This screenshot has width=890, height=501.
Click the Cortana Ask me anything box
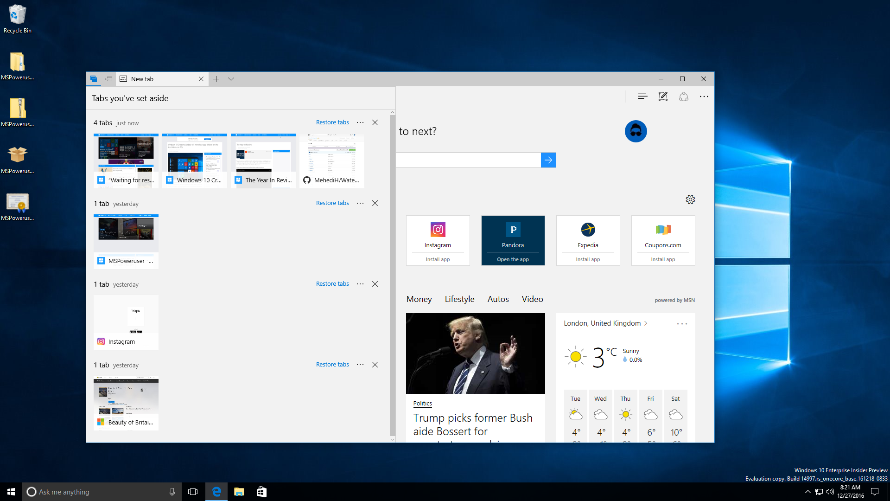pyautogui.click(x=102, y=492)
